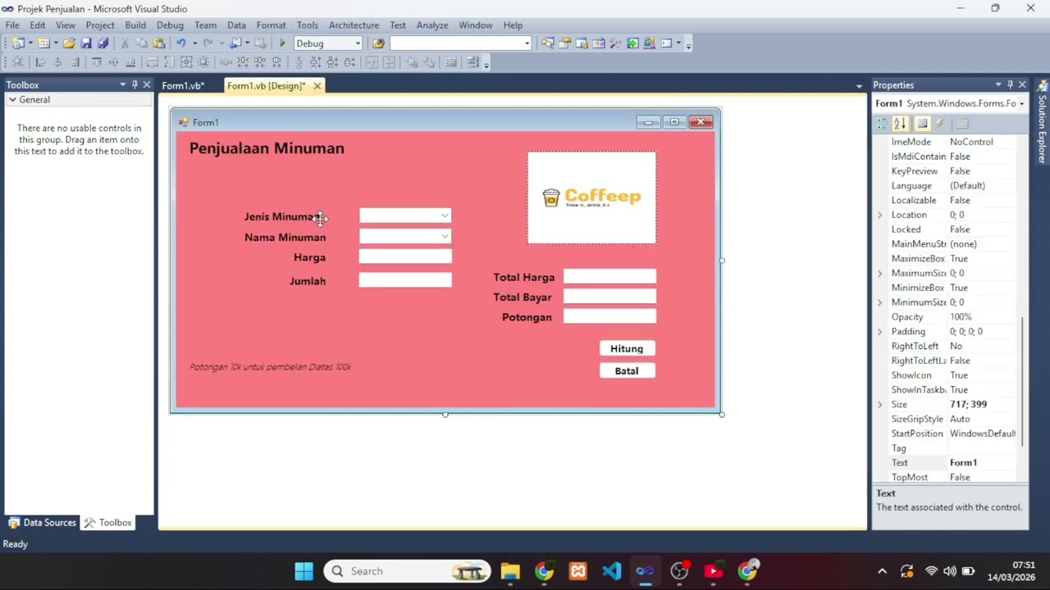The image size is (1050, 590).
Task: Select the Coffeep logo picture box
Action: [591, 197]
